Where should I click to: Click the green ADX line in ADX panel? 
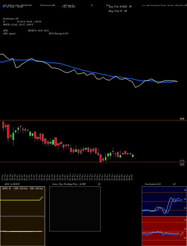point(21,200)
